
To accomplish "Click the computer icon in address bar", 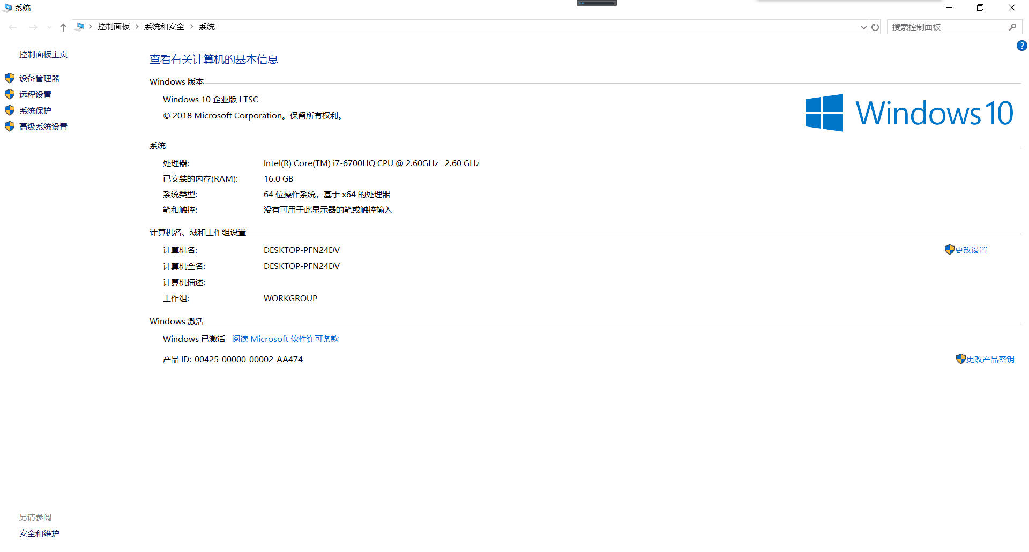I will click(80, 26).
